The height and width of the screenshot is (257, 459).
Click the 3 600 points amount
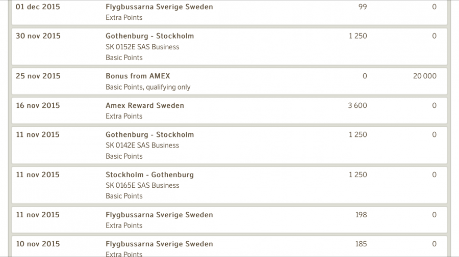[357, 106]
